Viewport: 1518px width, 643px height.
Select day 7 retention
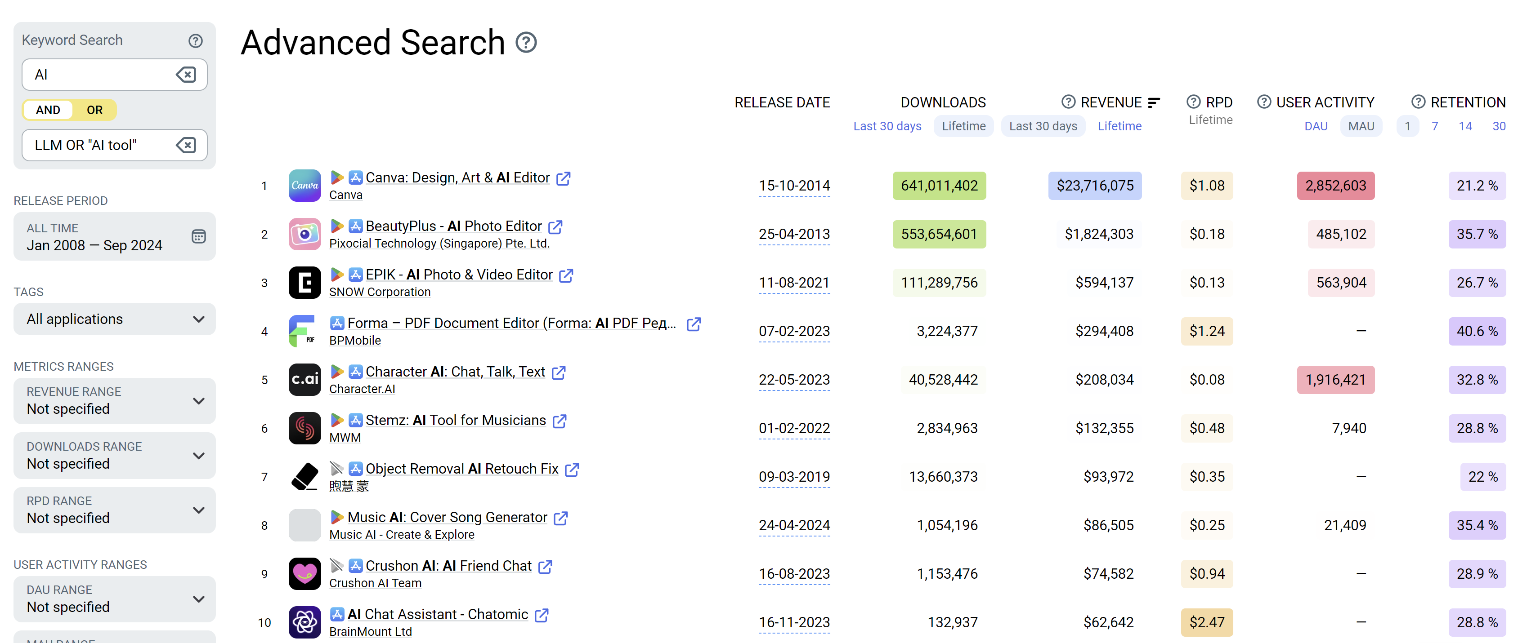point(1435,126)
